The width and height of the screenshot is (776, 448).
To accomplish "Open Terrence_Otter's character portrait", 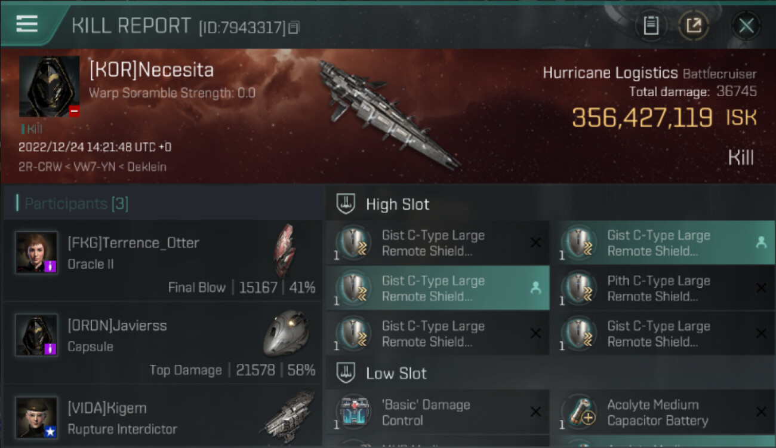I will pos(36,252).
